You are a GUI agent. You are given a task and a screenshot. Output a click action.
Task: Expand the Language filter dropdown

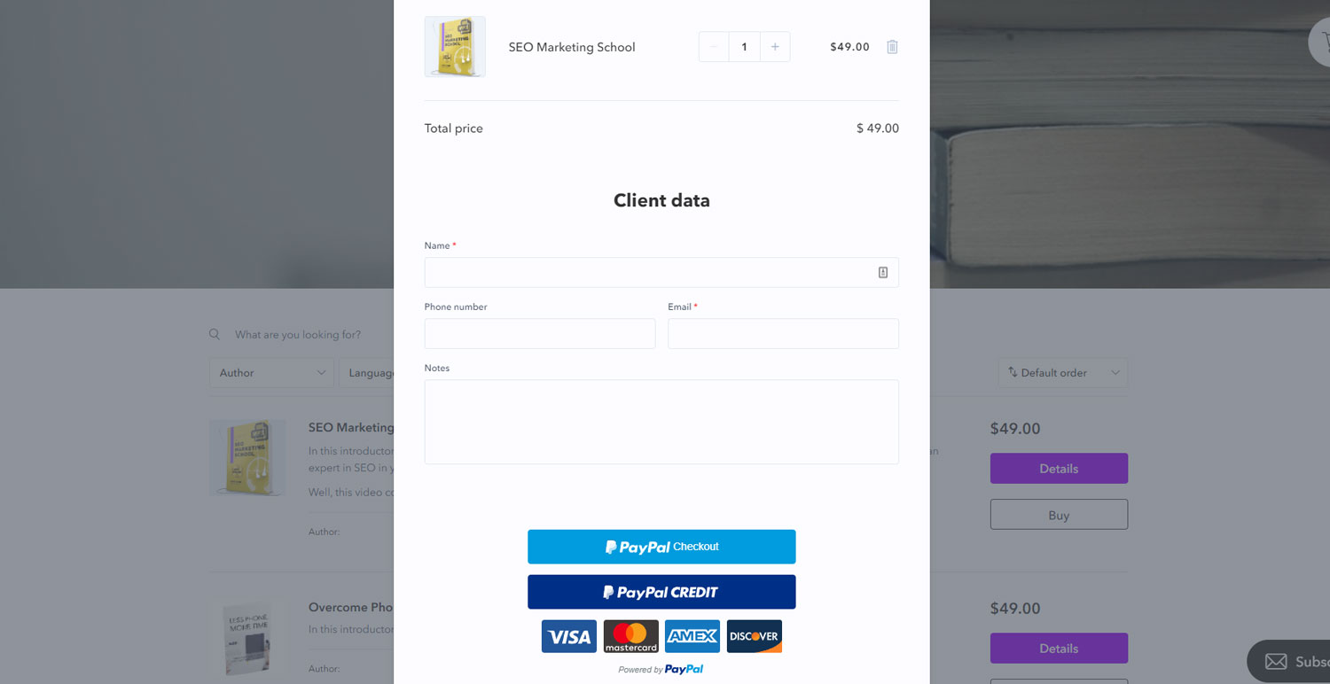(366, 373)
